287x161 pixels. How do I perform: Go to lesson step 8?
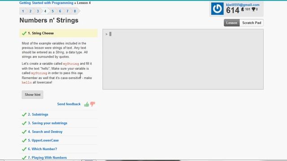click(75, 11)
